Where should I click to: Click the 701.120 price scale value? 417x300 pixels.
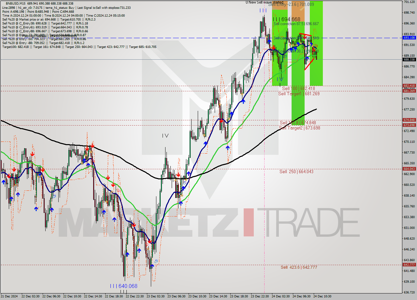[x=409, y=2]
